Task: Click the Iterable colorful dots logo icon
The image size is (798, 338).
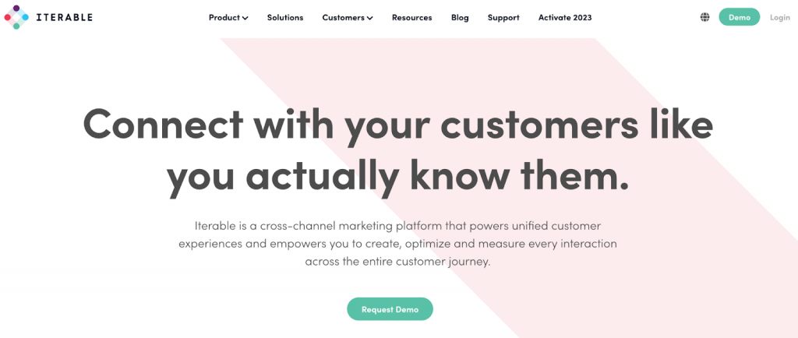Action: [16, 17]
